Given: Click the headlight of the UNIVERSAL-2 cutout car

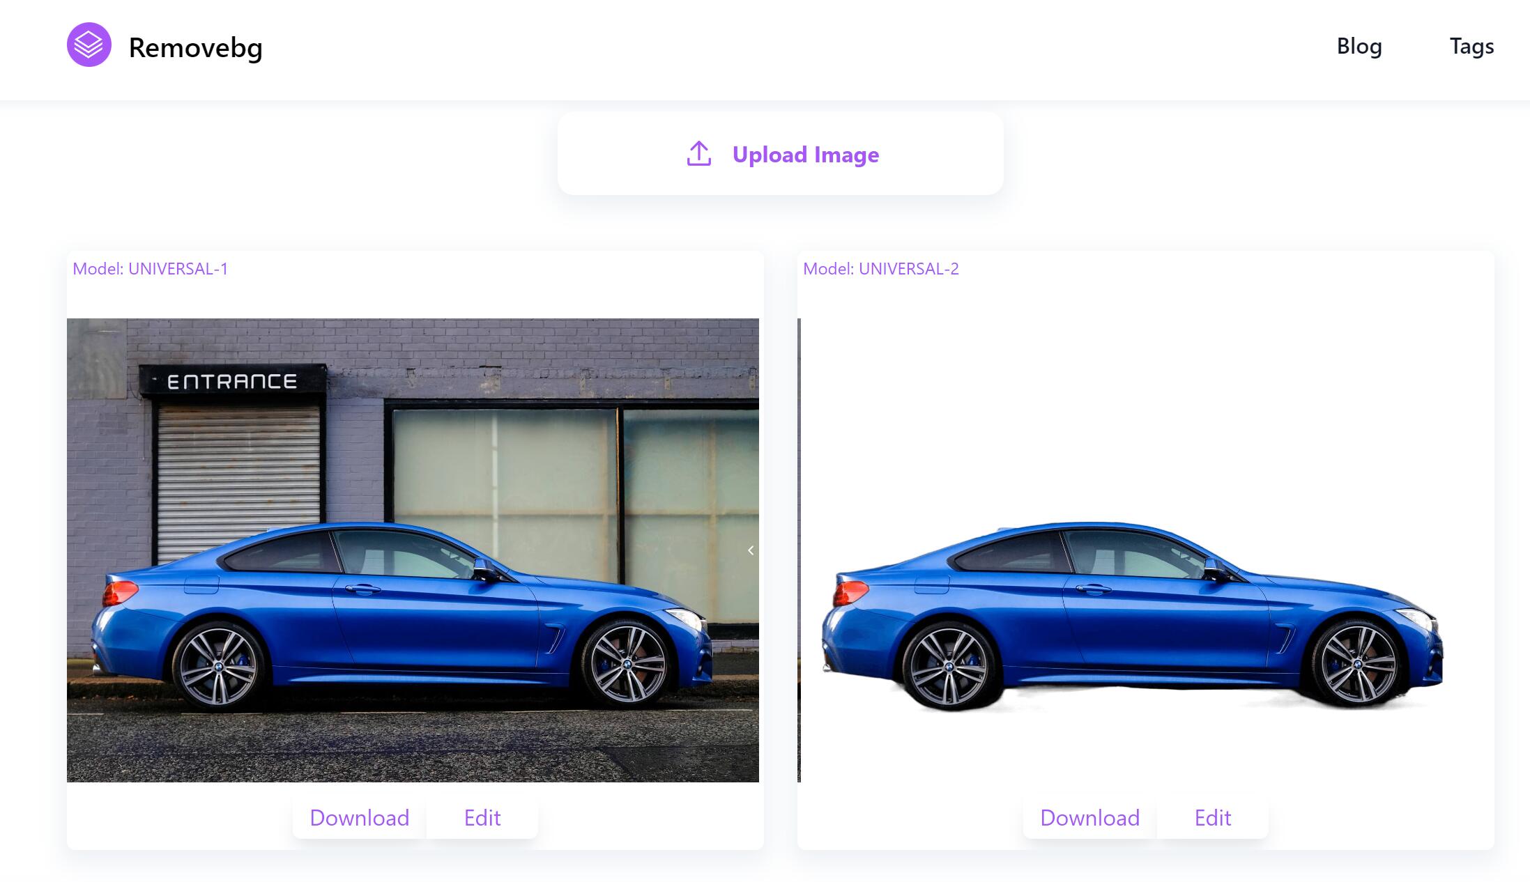Looking at the screenshot, I should [1417, 617].
